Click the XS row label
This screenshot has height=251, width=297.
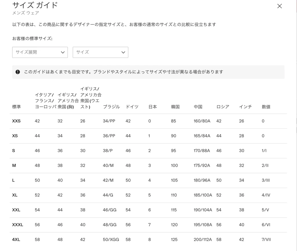coord(15,136)
